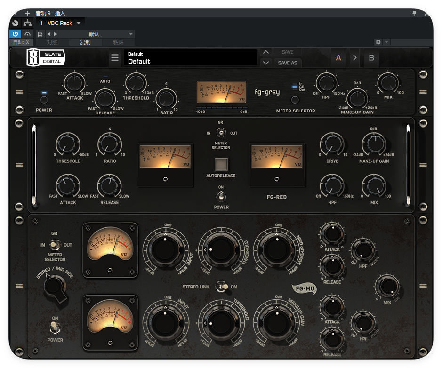The width and height of the screenshot is (442, 368).
Task: Click the FG-Grey VU meter
Action: 222,92
